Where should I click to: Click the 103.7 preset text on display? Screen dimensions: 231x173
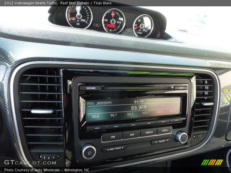point(146,113)
